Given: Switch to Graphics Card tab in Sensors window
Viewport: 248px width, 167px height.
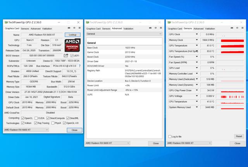Looking at the screenshot, I should pyautogui.click(x=175, y=29).
